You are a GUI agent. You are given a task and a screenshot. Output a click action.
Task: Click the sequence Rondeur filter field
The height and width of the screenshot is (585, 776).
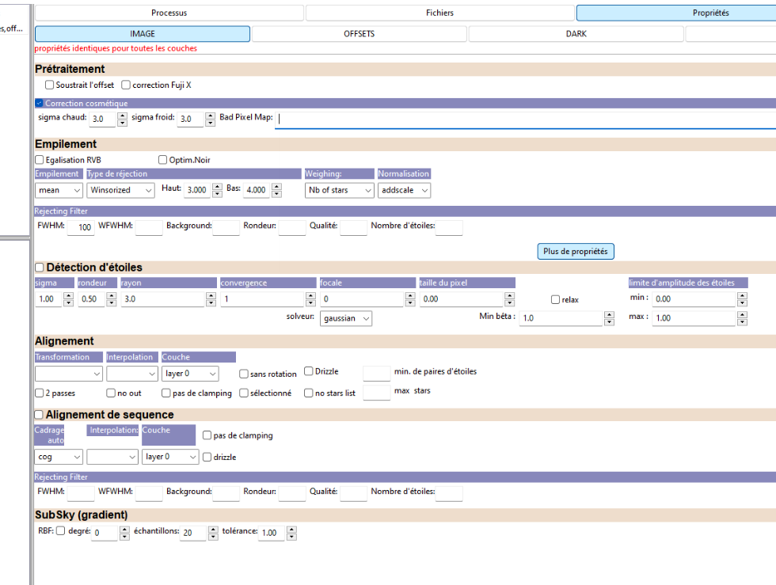pyautogui.click(x=292, y=493)
